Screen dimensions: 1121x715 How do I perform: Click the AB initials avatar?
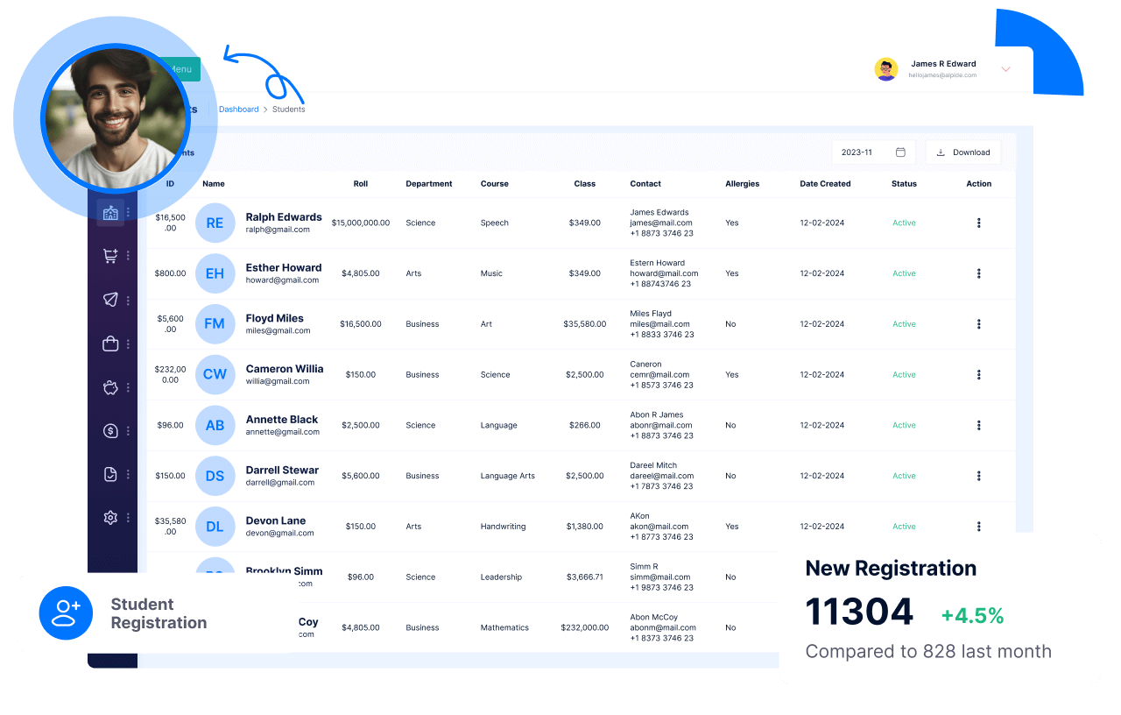[x=215, y=425]
